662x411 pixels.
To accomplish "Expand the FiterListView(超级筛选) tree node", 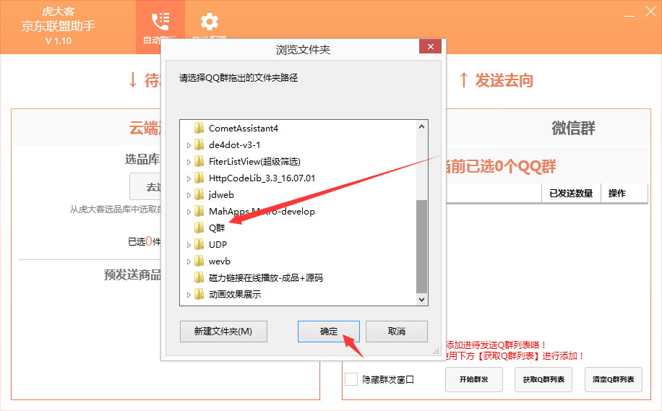I will point(189,162).
